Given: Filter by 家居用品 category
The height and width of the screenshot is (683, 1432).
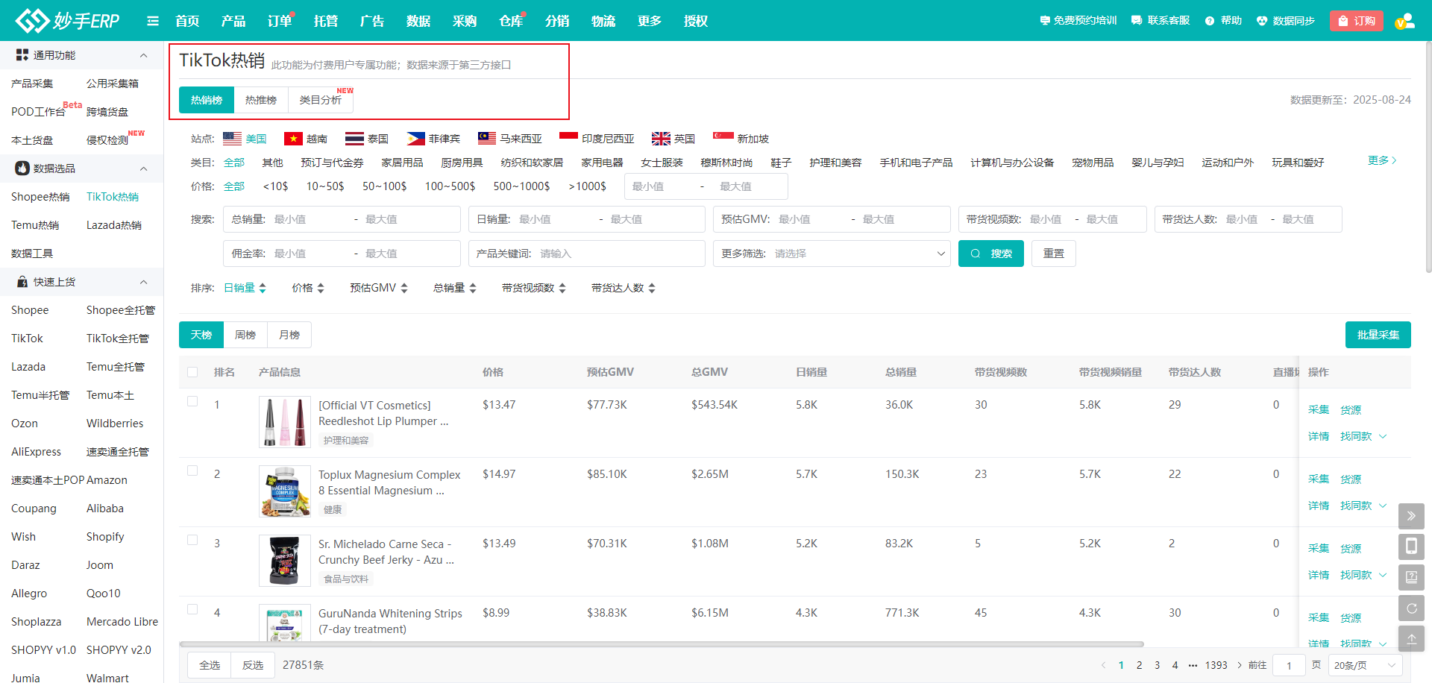Looking at the screenshot, I should (402, 163).
